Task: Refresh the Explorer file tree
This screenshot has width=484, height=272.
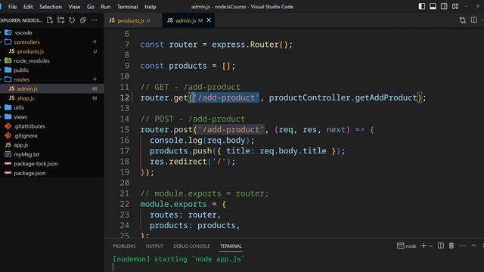Action: pos(72,20)
